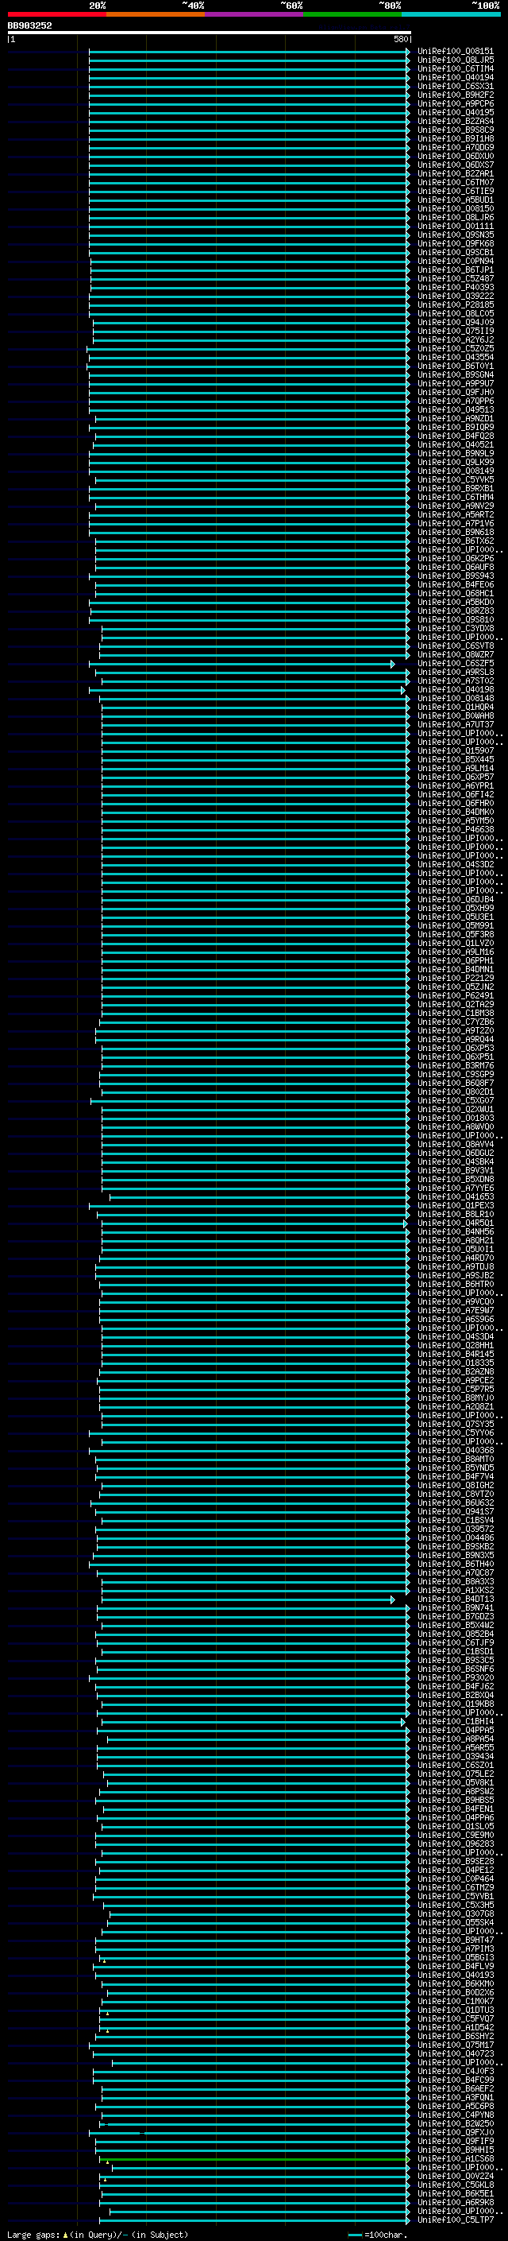
Task: Select hit UniRef100_A3FQN1
Action: 456,2097
